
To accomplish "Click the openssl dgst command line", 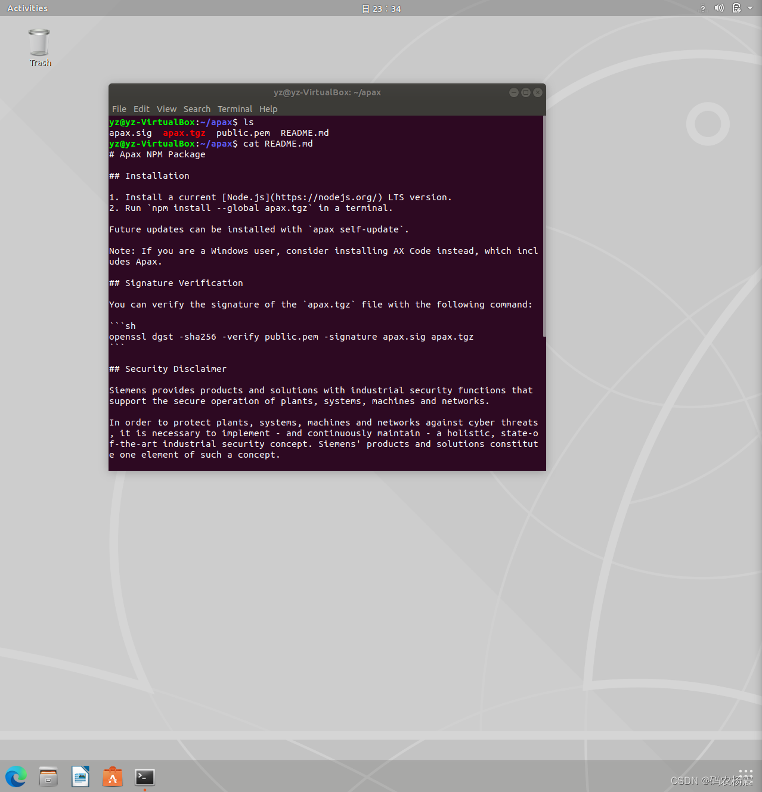I will tap(292, 337).
